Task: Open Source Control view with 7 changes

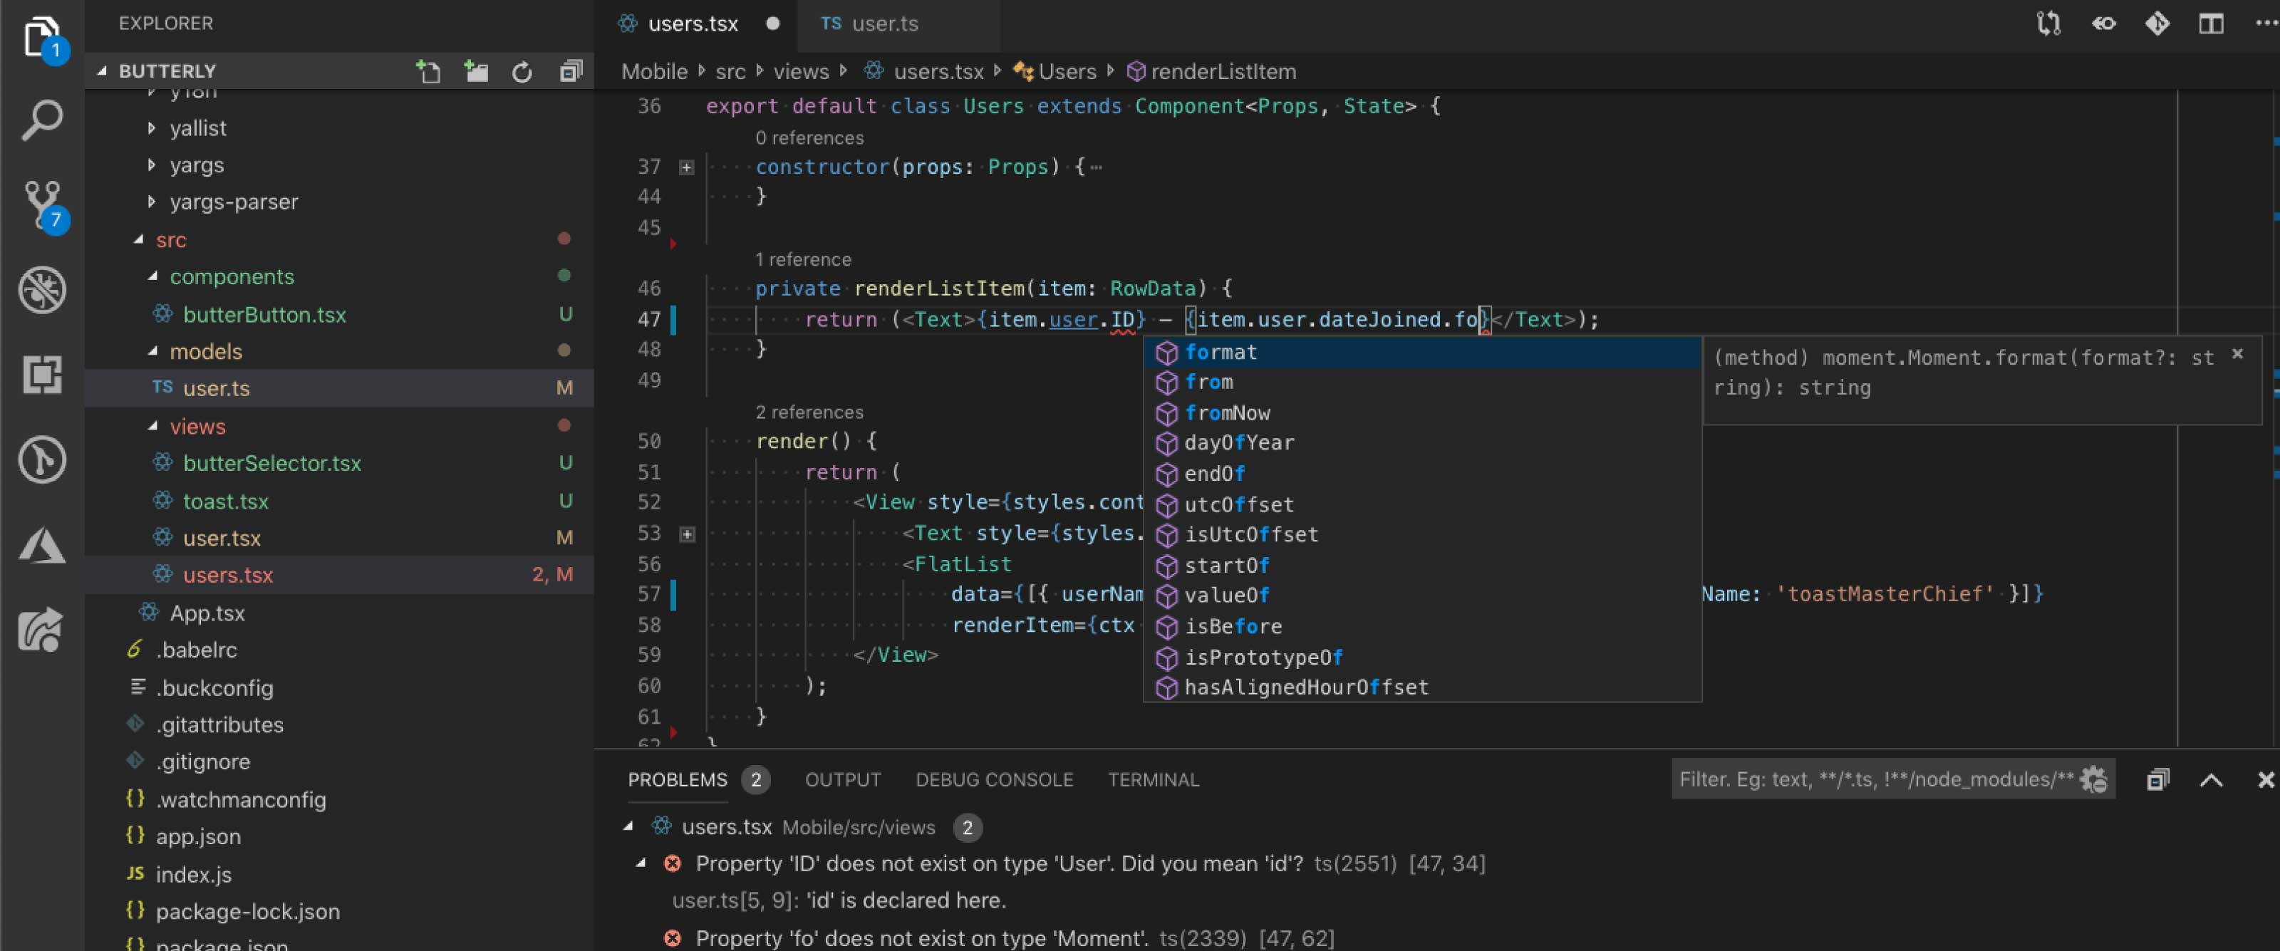Action: click(x=41, y=204)
